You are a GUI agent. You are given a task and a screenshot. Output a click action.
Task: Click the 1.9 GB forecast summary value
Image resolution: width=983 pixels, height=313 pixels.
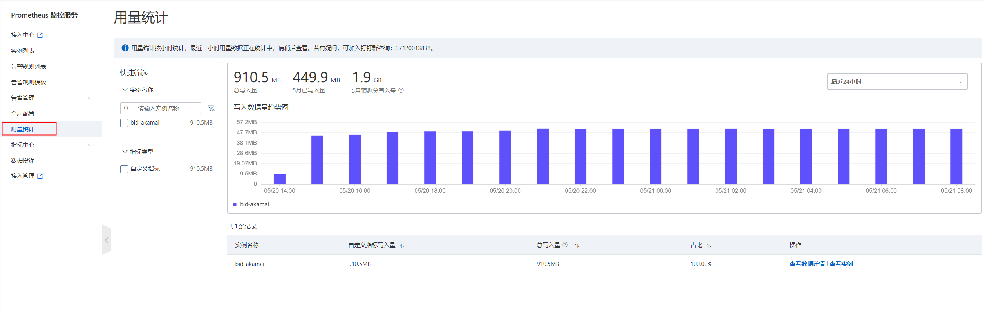367,77
